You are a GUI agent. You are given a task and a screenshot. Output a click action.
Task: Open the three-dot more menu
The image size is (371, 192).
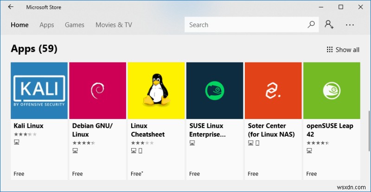coord(350,25)
